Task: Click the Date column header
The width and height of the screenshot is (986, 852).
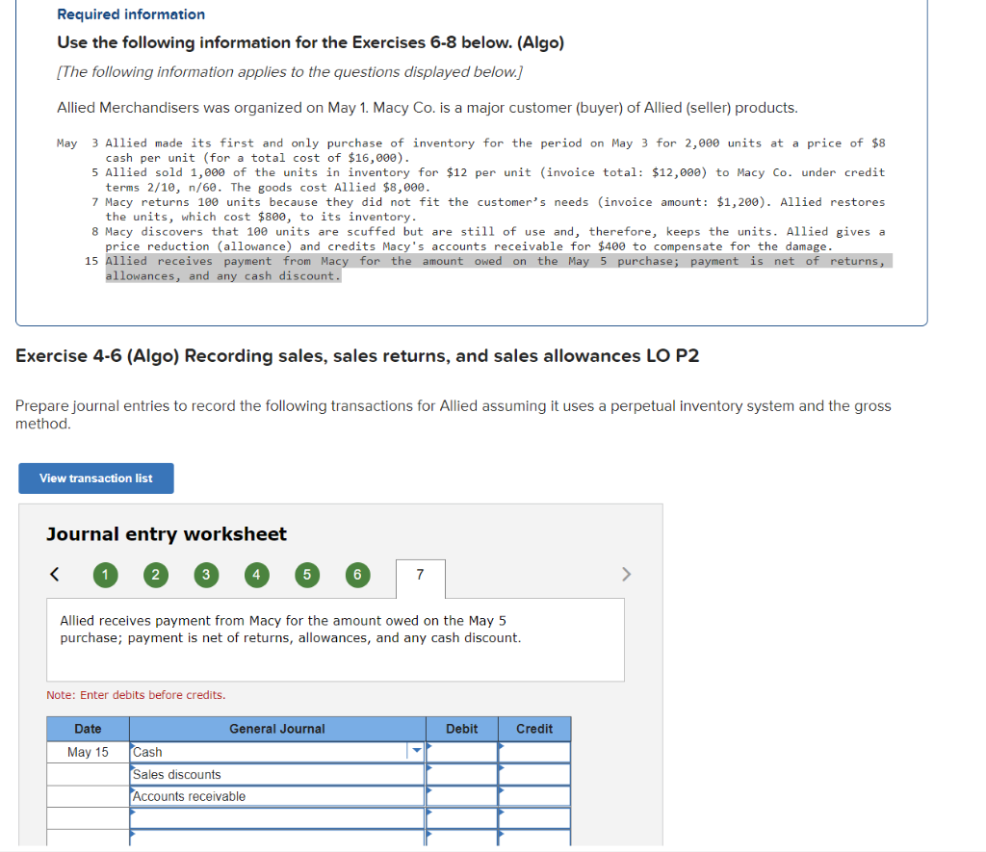Action: tap(88, 729)
